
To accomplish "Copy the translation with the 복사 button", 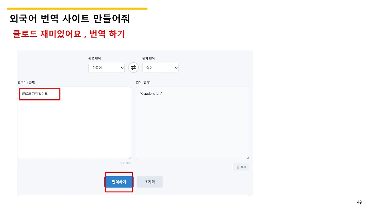I will 241,167.
